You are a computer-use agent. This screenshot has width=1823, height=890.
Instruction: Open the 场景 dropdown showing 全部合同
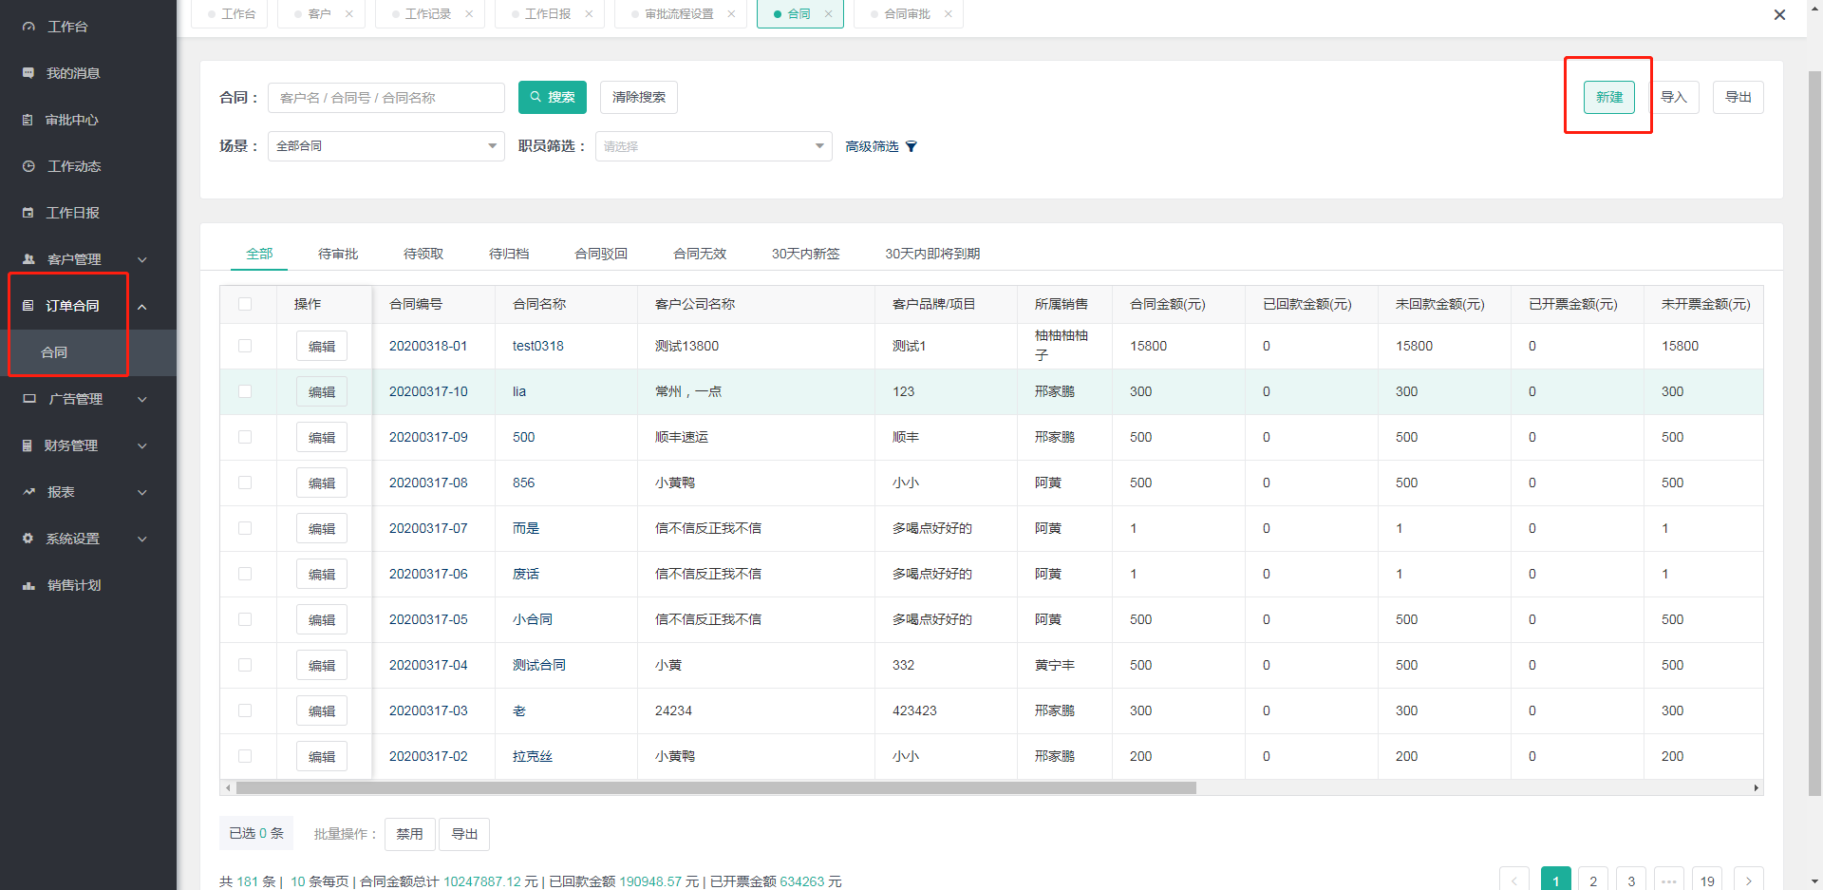385,146
